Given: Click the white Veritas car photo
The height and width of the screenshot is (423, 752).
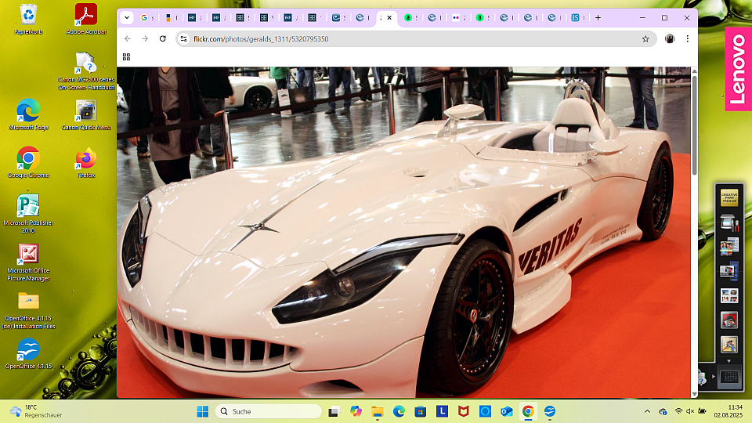Looking at the screenshot, I should tap(404, 232).
